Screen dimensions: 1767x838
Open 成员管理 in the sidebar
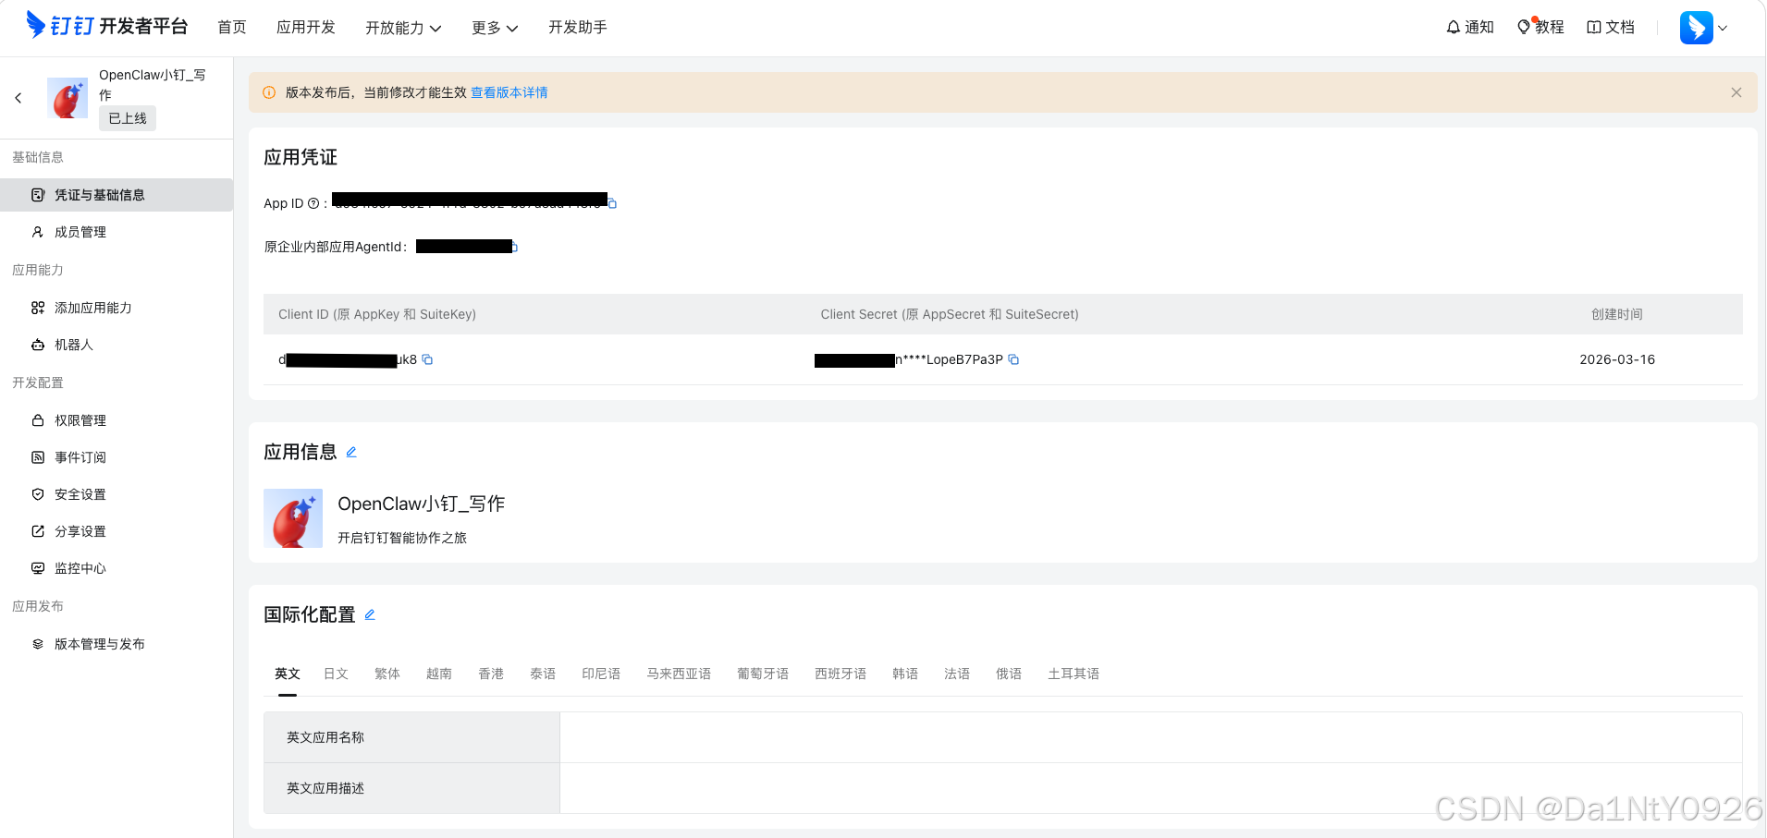point(117,232)
